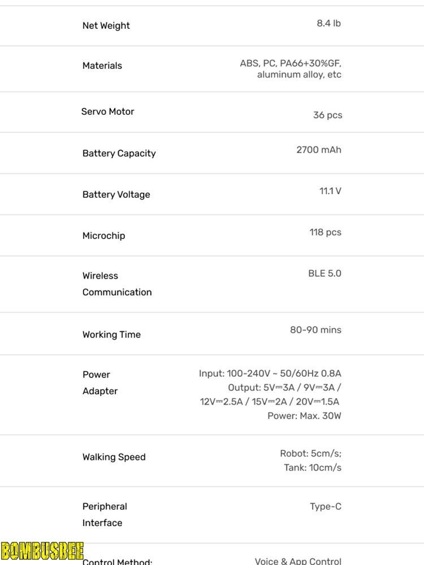Click the BOMBUSBEE logo watermark
The width and height of the screenshot is (424, 565).
point(42,551)
